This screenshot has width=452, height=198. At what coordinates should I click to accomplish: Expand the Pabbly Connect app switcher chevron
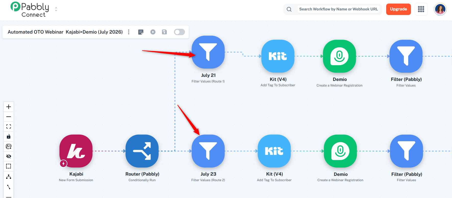tap(56, 9)
